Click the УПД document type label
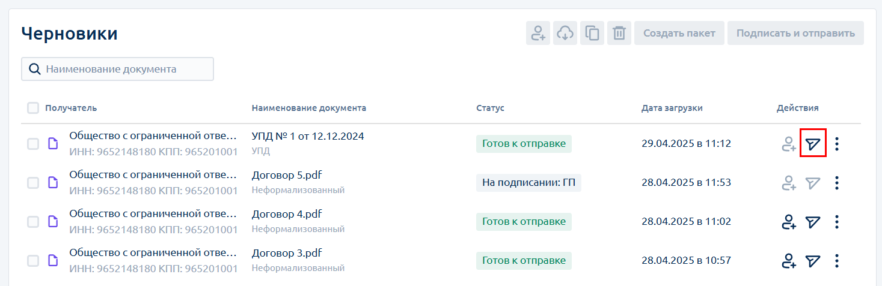Viewport: 882px width, 286px height. click(x=261, y=151)
